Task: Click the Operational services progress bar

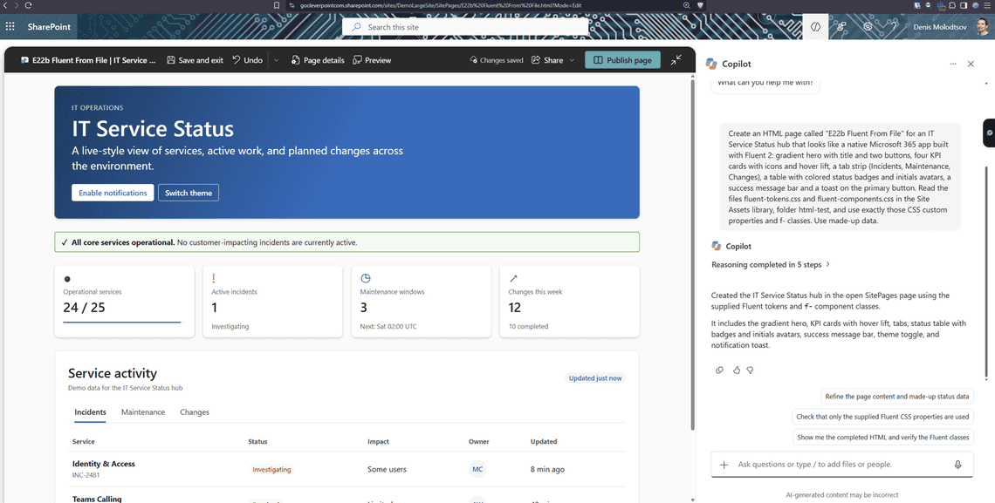Action: pos(122,323)
